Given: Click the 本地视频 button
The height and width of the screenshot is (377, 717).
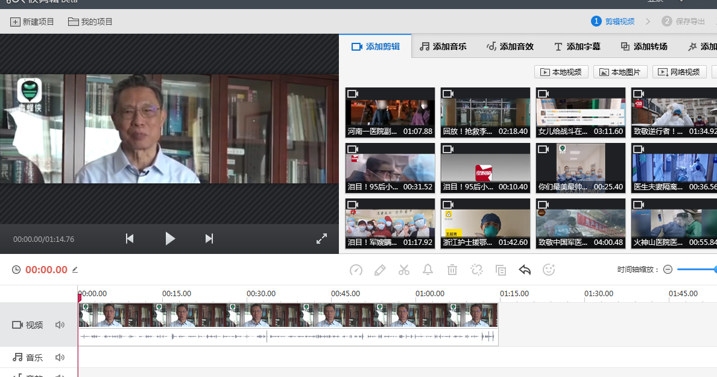Looking at the screenshot, I should coord(561,72).
